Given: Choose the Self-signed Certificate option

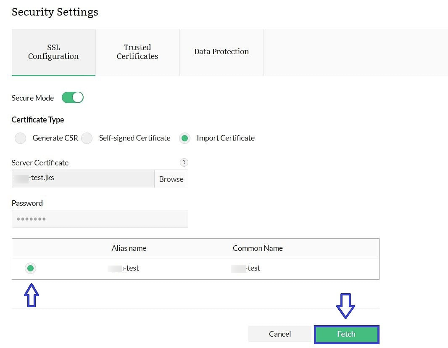Looking at the screenshot, I should [x=87, y=138].
